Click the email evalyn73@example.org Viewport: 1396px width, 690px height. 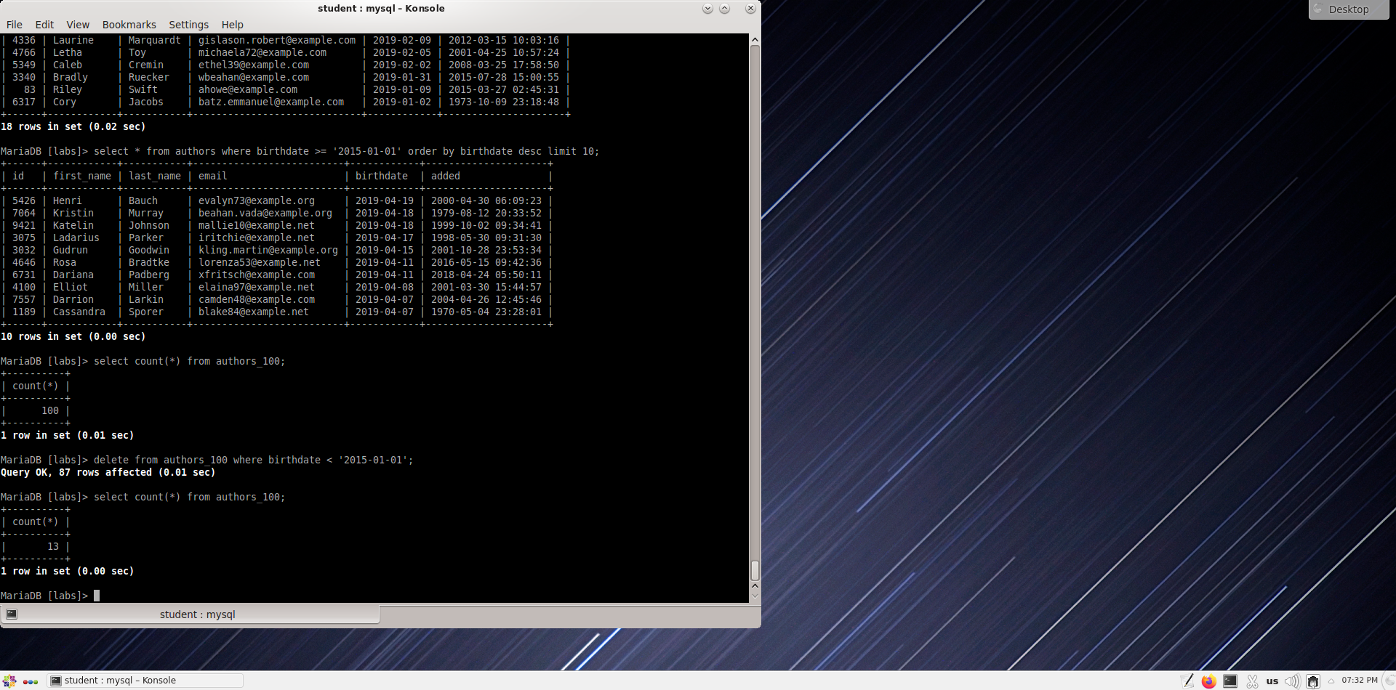click(257, 200)
